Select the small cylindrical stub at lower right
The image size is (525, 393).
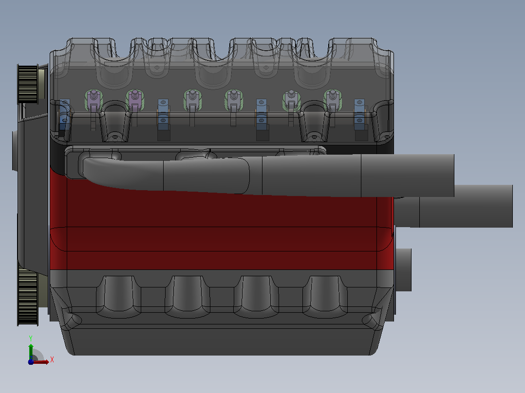click(x=403, y=270)
